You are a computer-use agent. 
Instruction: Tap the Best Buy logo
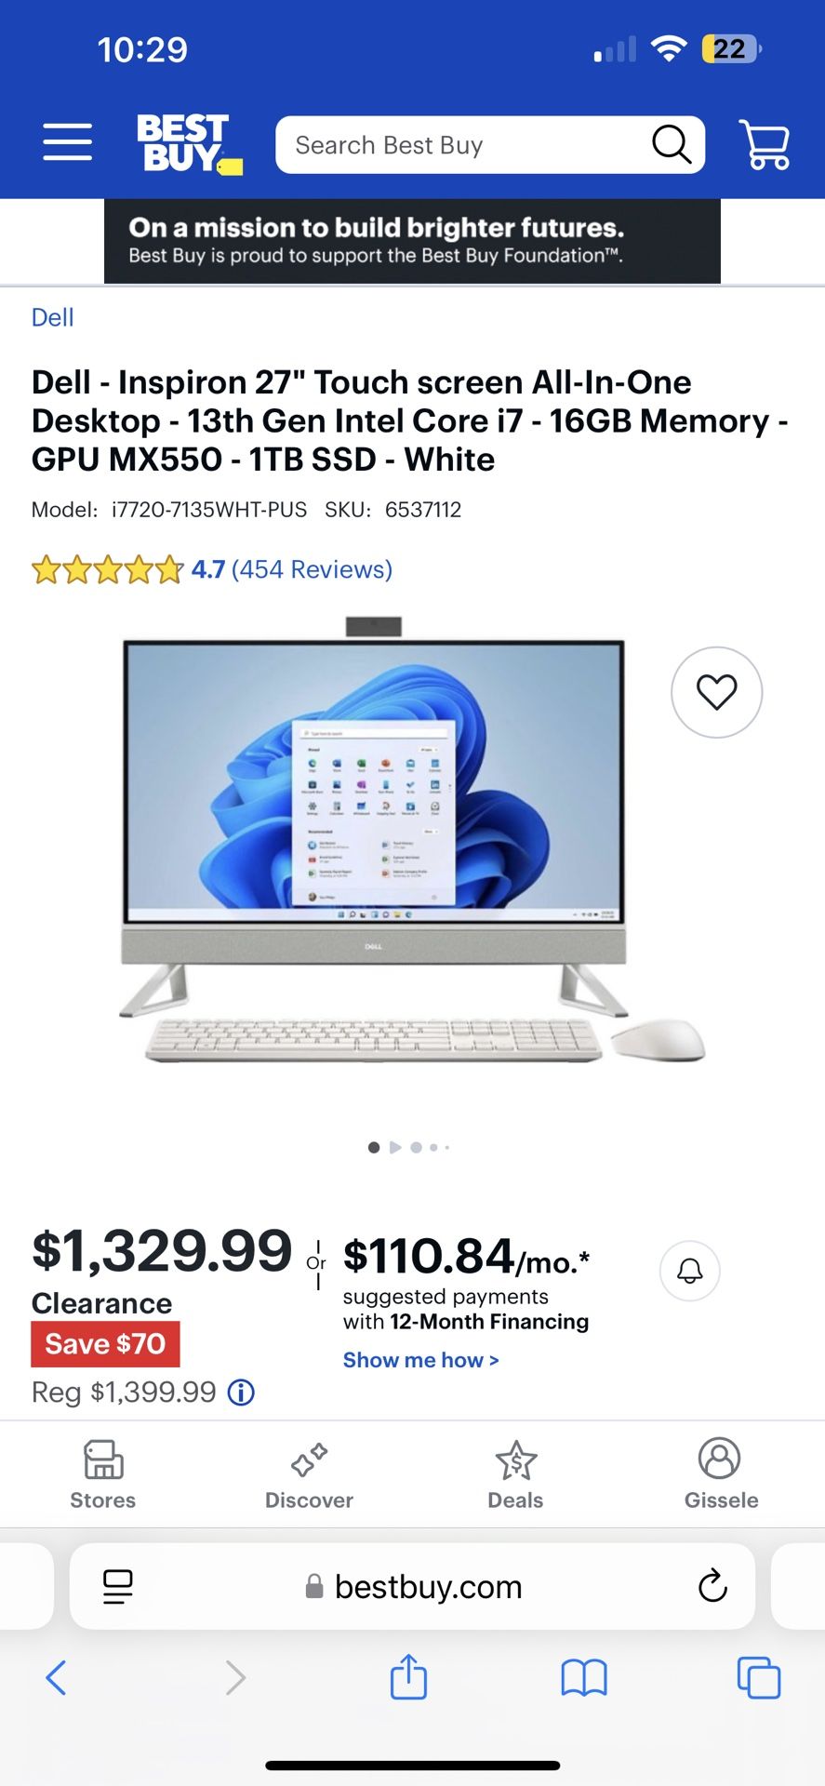190,144
